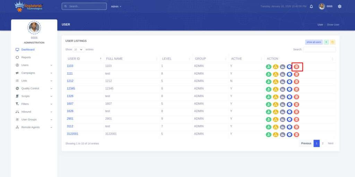The image size is (355, 177).
Task: Open user ID link 12345
Action: pos(71,88)
